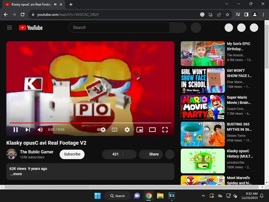This screenshot has width=269, height=202.
Task: Open the Chat app in taskbar
Action: pyautogui.click(x=137, y=196)
